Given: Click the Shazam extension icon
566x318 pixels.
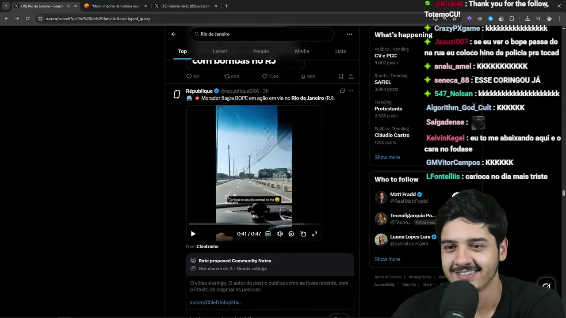Looking at the screenshot, I should [x=490, y=19].
